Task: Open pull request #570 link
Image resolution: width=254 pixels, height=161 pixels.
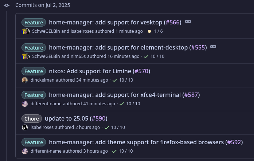Action: 141,71
